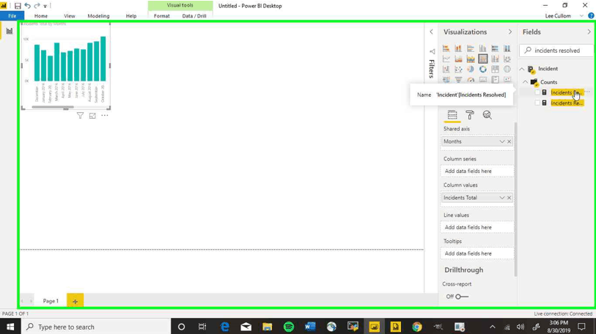Click the Line values data field well
Image resolution: width=596 pixels, height=334 pixels.
[477, 227]
